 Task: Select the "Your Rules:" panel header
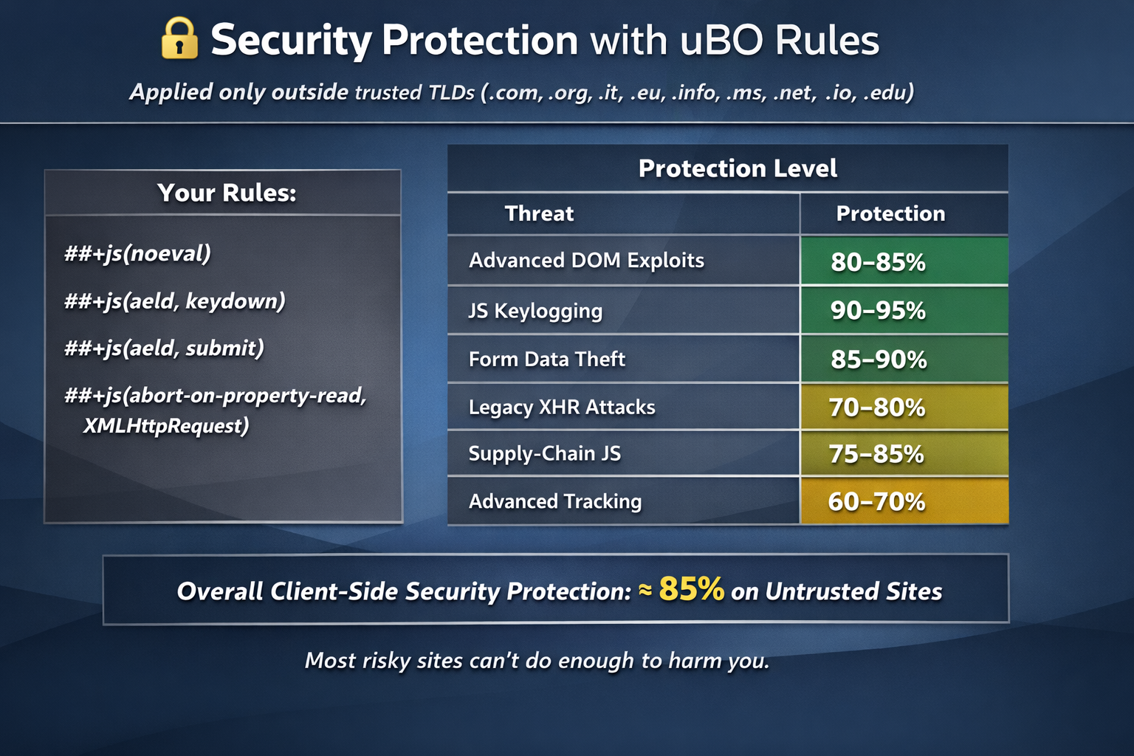[227, 193]
